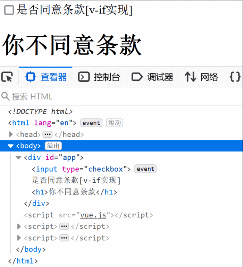
Task: Click the event badge on checkbox input
Action: [145, 169]
